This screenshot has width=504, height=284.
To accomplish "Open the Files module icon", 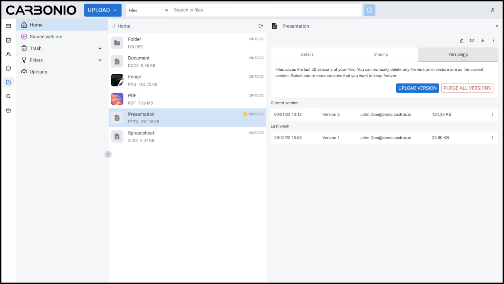I will point(9,82).
